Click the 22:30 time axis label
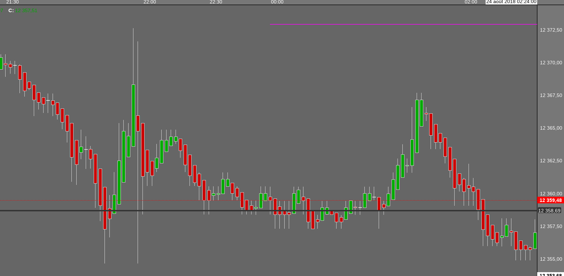The height and width of the screenshot is (276, 564). pyautogui.click(x=216, y=2)
